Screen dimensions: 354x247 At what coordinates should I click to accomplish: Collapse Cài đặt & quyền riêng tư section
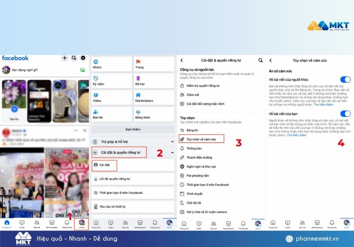(172, 152)
